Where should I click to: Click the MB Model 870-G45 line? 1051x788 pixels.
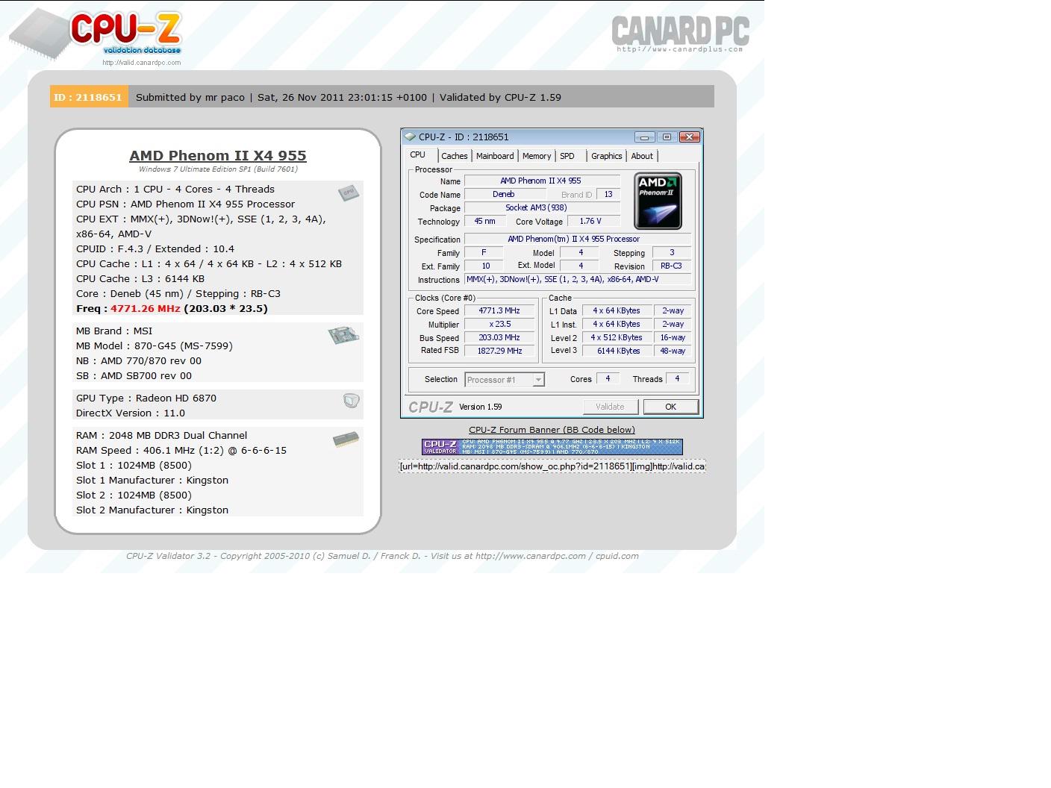[x=155, y=345]
